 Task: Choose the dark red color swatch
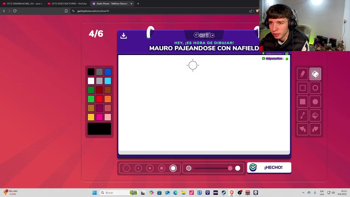[x=99, y=90]
